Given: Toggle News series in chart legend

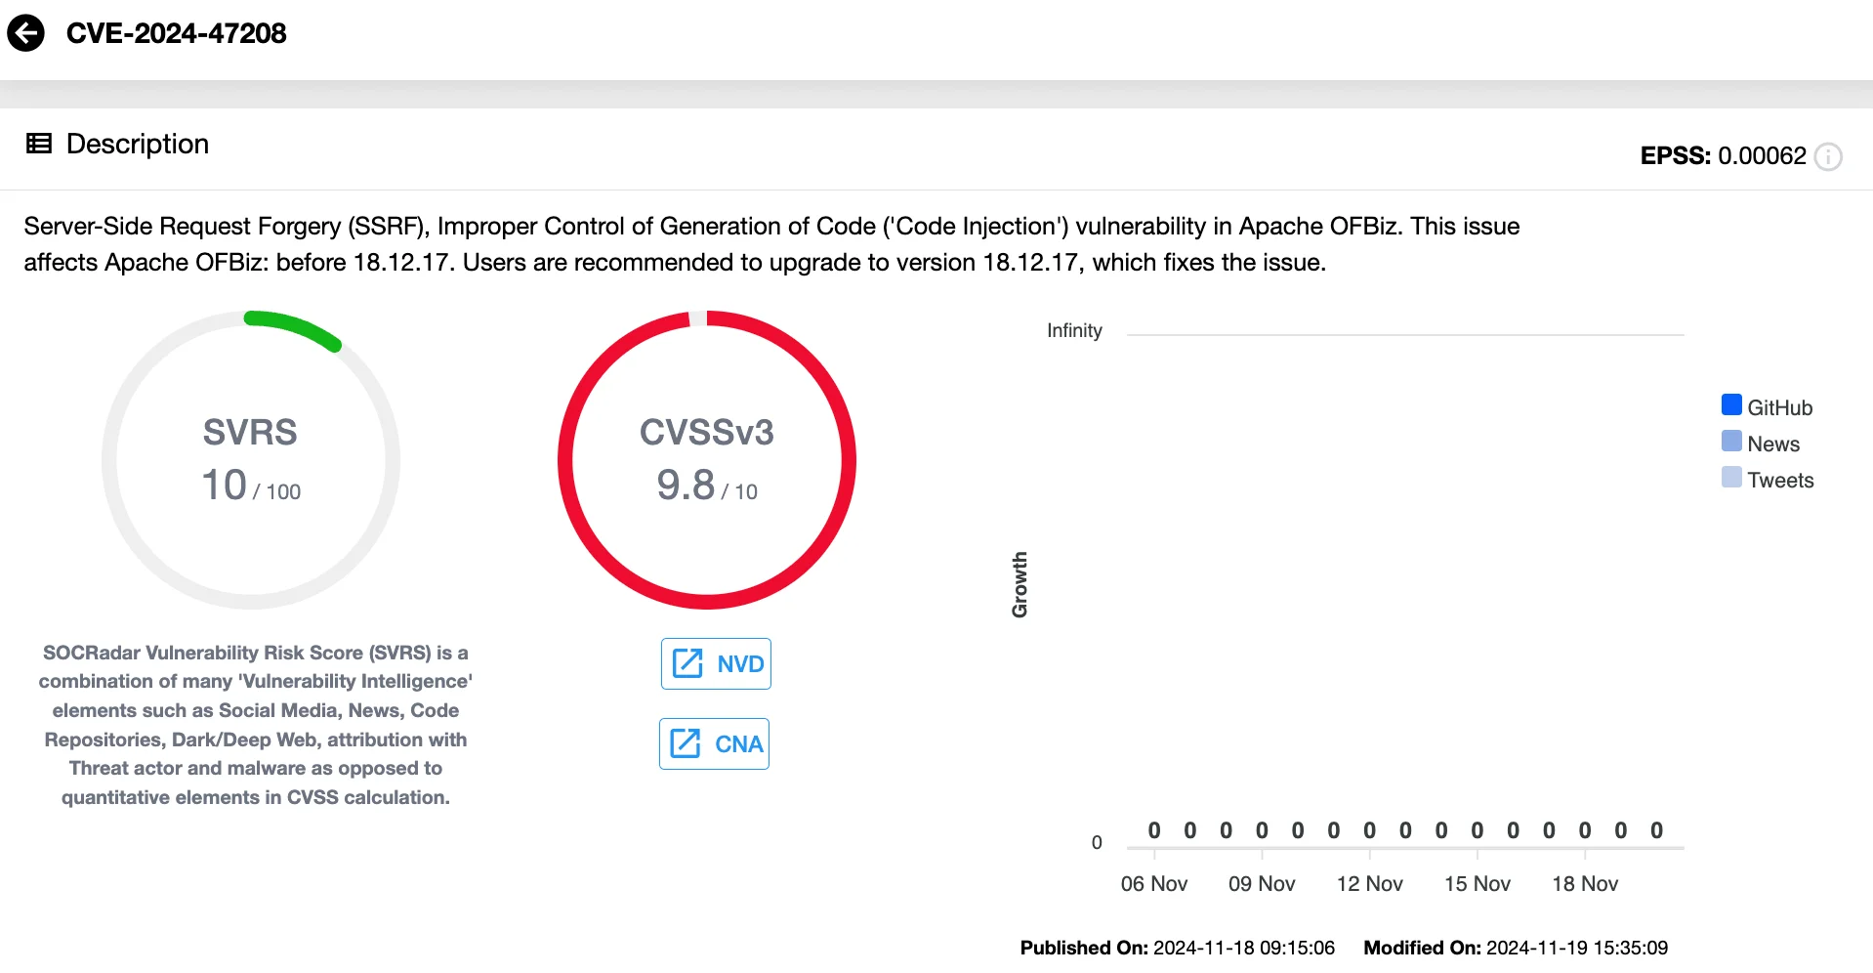Looking at the screenshot, I should tap(1731, 442).
